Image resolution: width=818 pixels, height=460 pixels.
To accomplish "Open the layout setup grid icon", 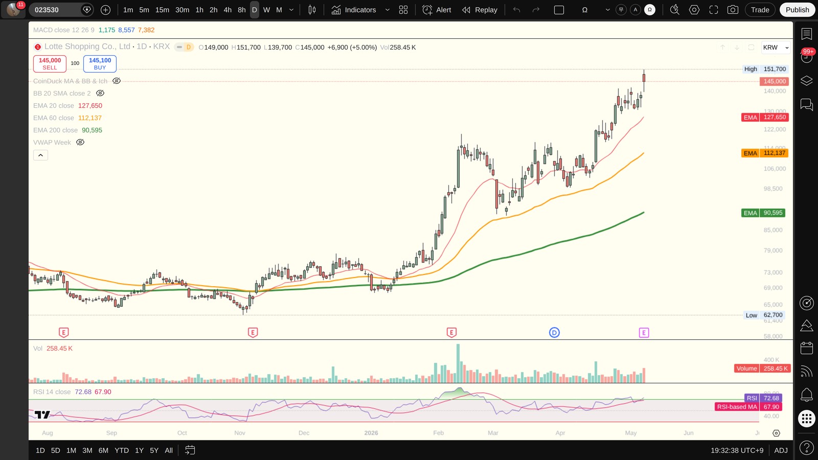I will pyautogui.click(x=403, y=10).
